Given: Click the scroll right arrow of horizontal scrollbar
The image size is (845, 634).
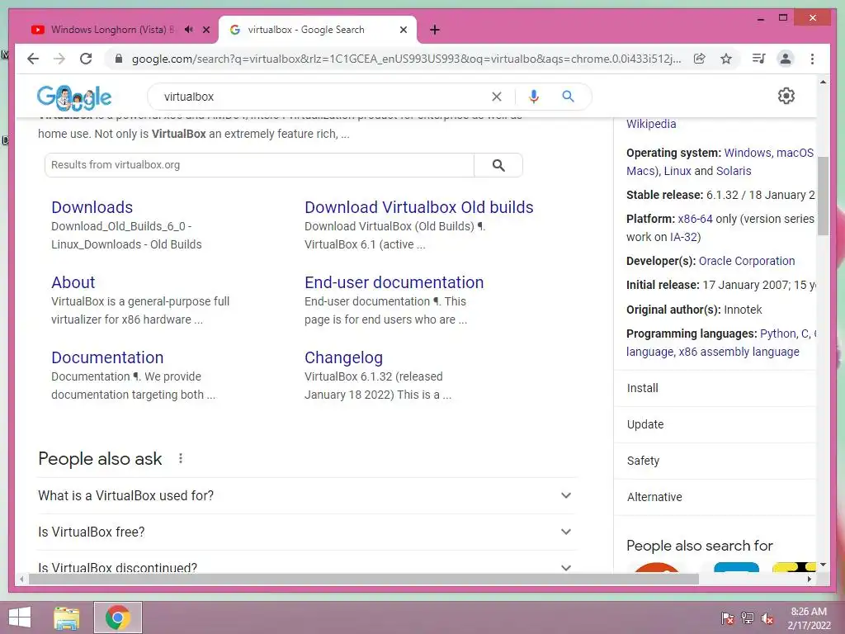Looking at the screenshot, I should (809, 579).
